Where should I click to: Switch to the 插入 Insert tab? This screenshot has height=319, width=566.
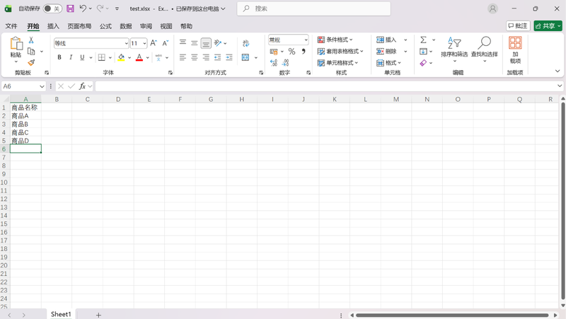point(53,26)
